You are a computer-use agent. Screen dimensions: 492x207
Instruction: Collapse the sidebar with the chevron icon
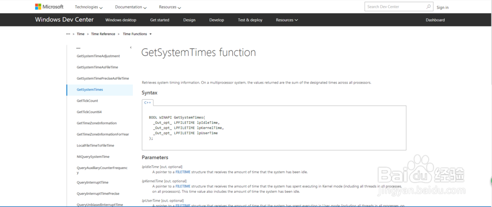pyautogui.click(x=131, y=48)
